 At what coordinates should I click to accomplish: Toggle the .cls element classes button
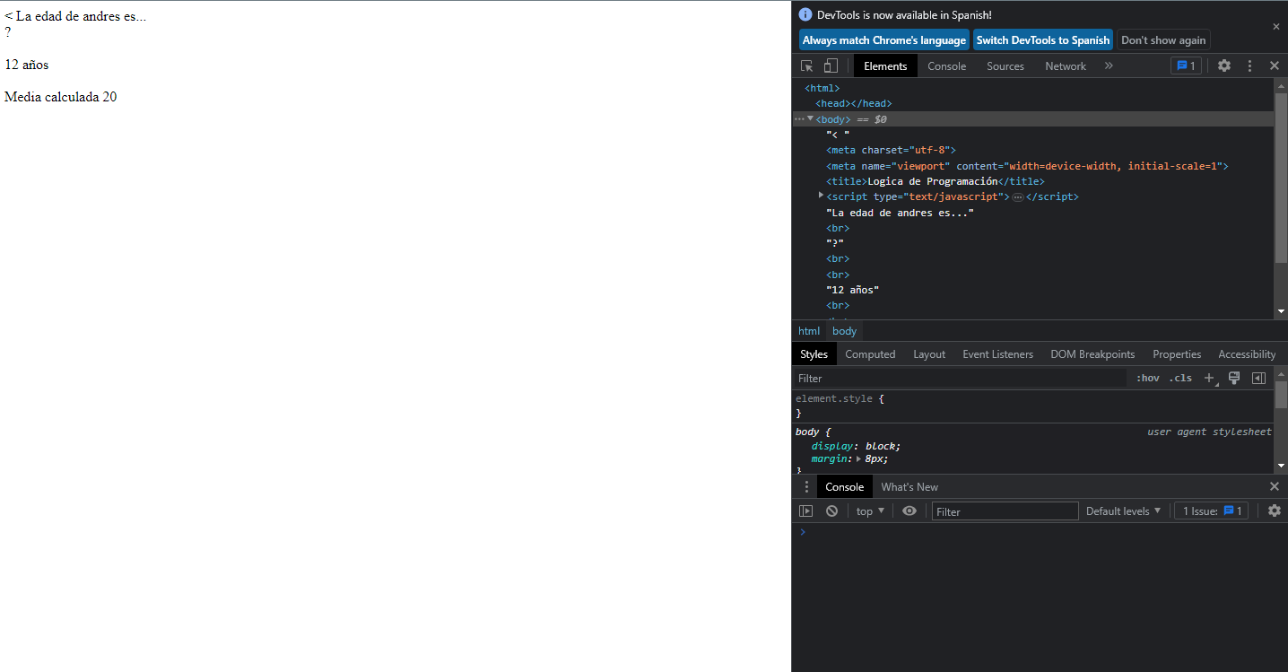tap(1180, 378)
